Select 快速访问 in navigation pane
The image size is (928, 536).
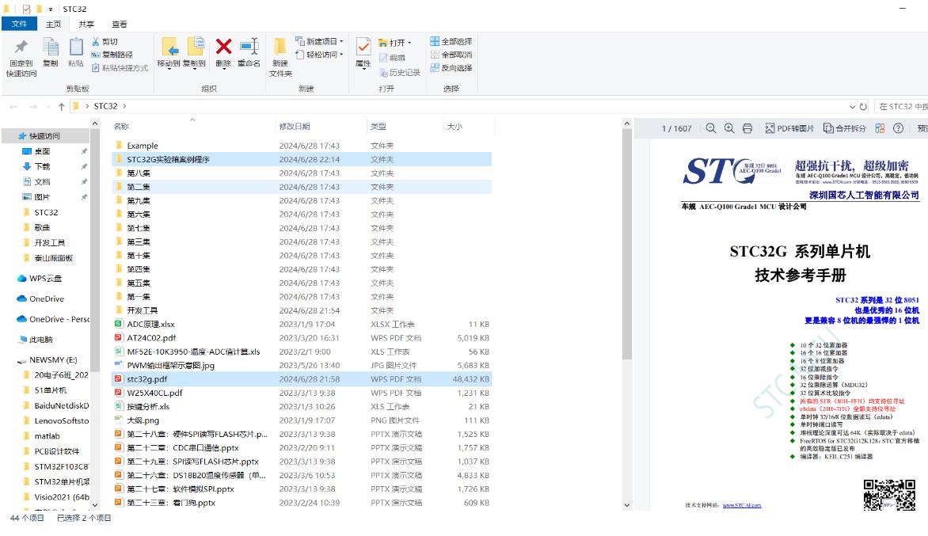(45, 136)
